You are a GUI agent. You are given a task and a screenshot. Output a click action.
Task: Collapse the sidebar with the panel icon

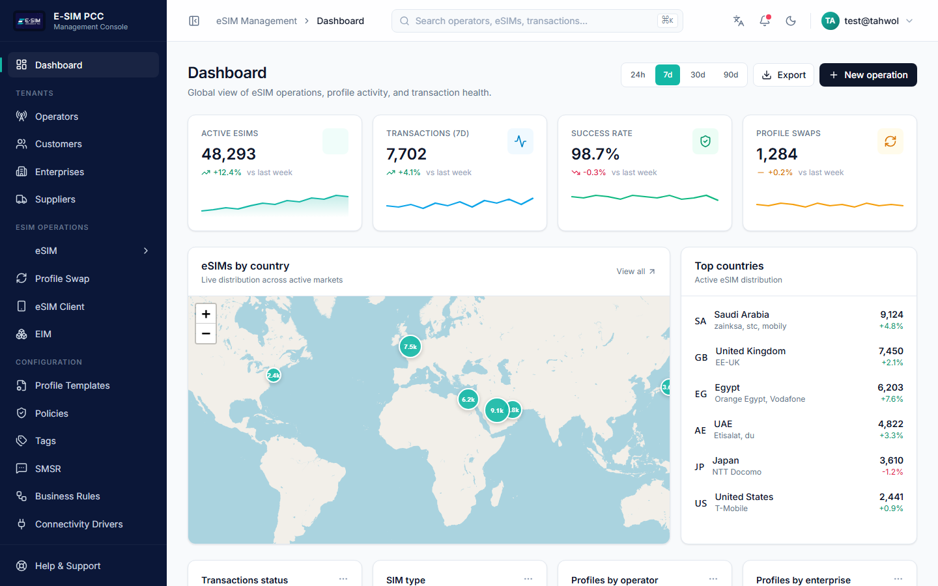click(194, 21)
